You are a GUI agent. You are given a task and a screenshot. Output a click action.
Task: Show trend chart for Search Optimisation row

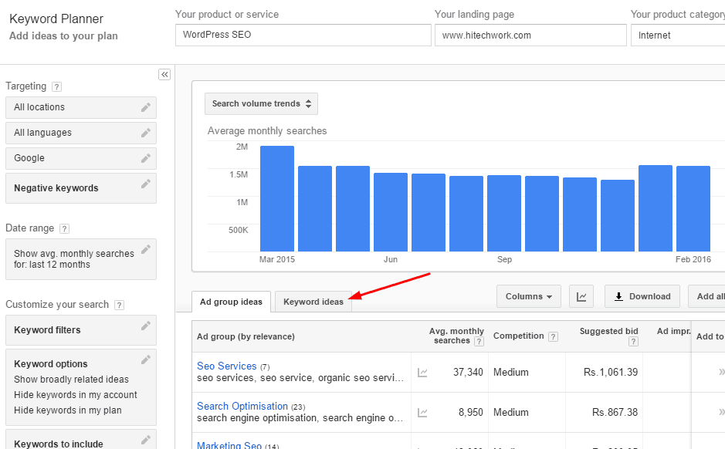(422, 413)
